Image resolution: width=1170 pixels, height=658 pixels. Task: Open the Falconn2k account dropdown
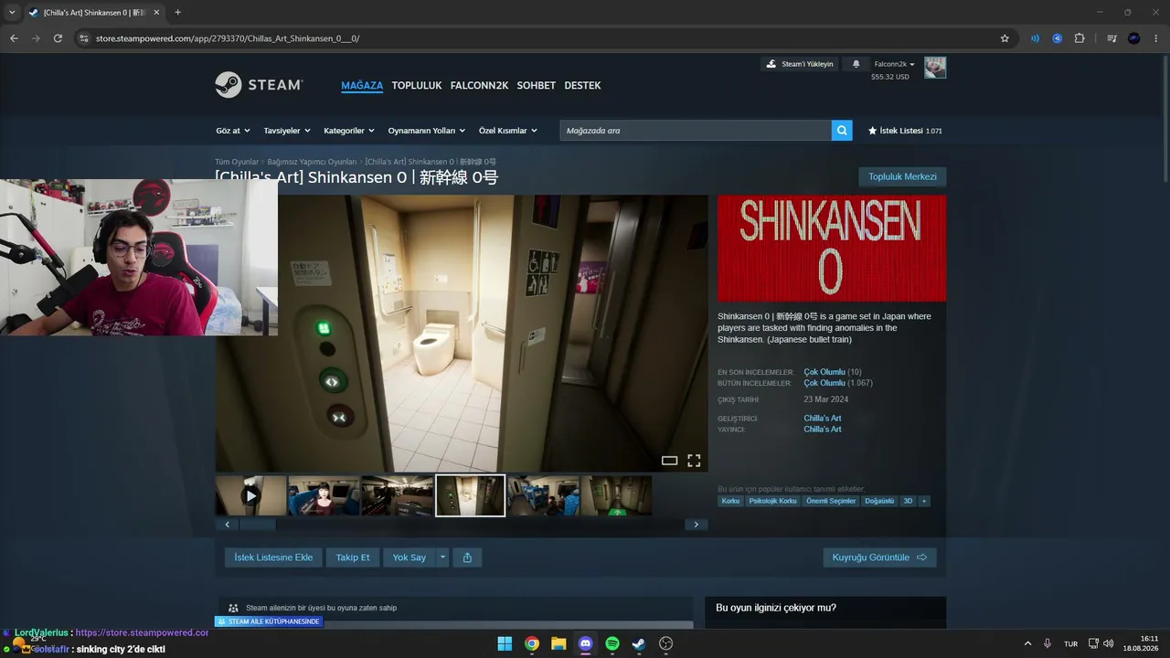895,64
